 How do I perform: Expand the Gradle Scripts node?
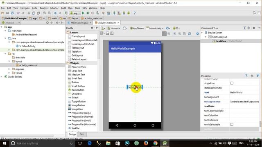tap(2, 77)
